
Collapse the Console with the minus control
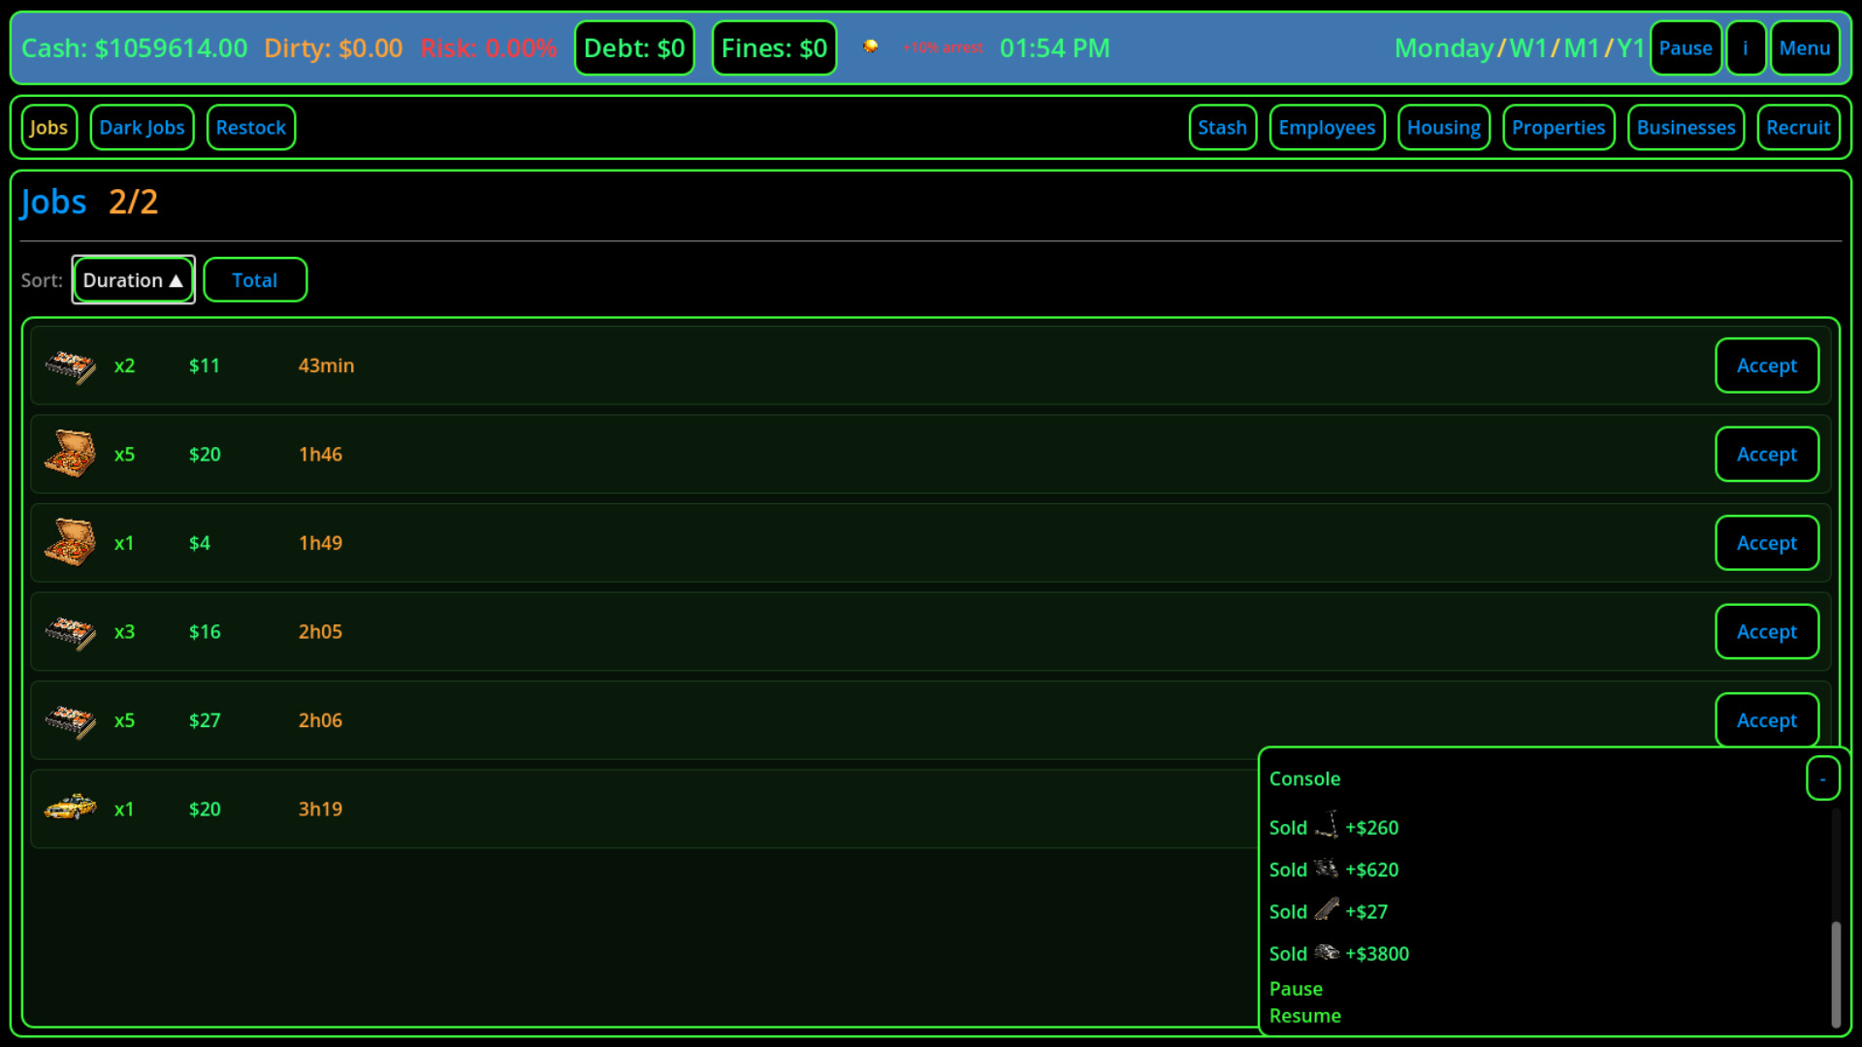point(1823,778)
